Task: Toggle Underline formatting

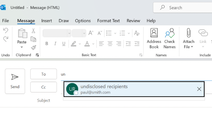Action: click(64, 44)
